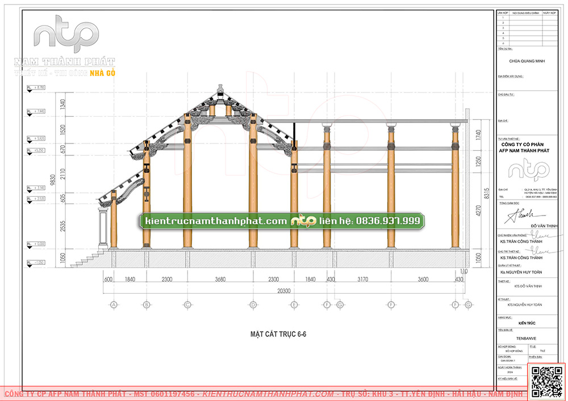568x401 pixels.
Task: Select the 8315 height dimension
Action: pos(487,193)
